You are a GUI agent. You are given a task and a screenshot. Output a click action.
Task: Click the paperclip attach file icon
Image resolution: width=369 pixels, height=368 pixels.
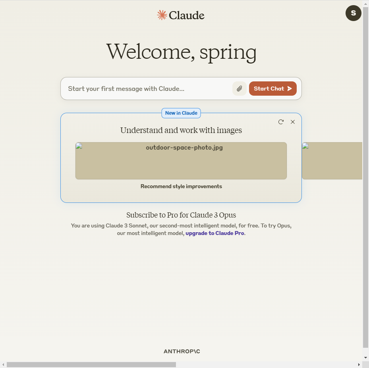[x=240, y=89]
